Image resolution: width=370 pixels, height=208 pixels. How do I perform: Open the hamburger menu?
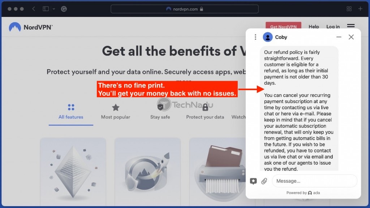[350, 26]
